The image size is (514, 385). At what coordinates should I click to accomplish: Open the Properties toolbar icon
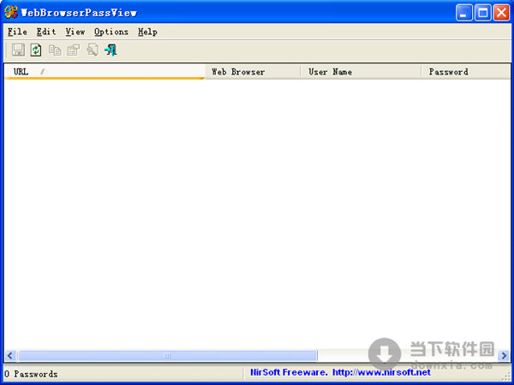(74, 50)
